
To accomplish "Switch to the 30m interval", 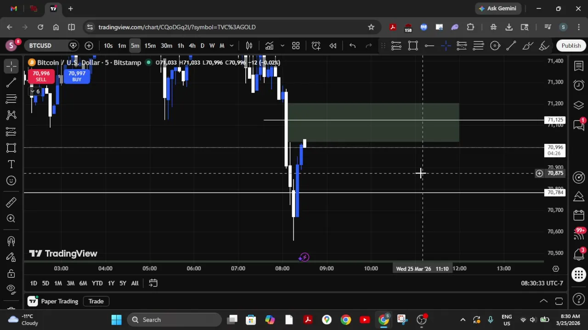I will (166, 45).
